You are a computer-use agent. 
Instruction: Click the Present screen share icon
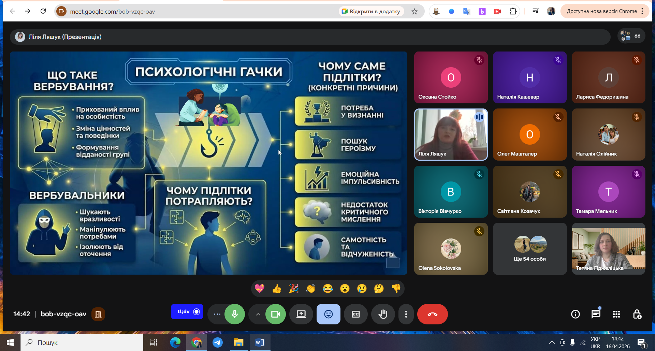301,314
